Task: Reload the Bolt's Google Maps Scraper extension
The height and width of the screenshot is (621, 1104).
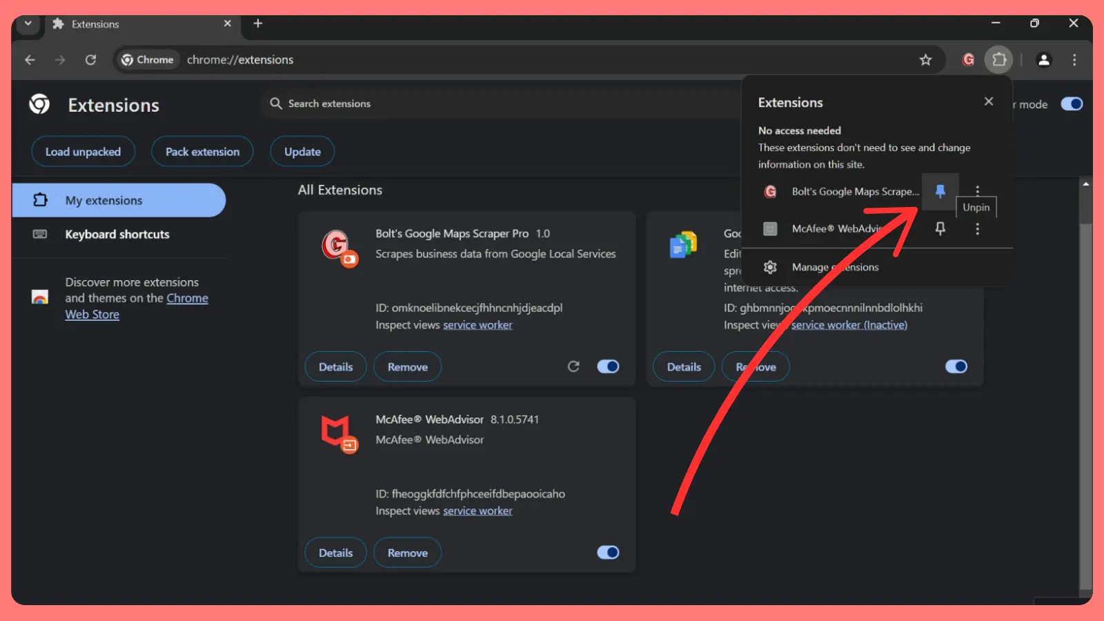Action: [x=573, y=366]
